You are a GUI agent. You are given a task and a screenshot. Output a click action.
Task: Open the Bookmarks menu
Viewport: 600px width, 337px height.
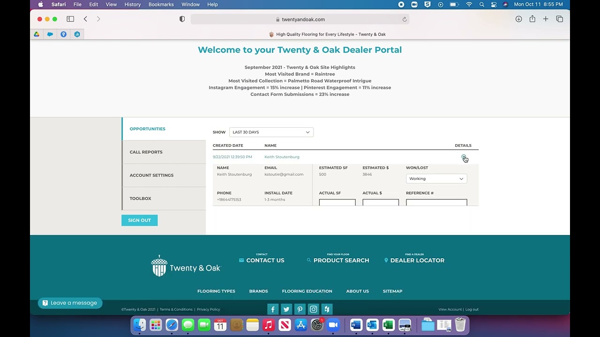click(x=161, y=4)
